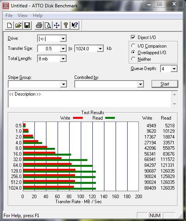Image resolution: width=186 pixels, height=221 pixels.
Task: Open a saved benchmark file icon
Action: tap(18, 26)
